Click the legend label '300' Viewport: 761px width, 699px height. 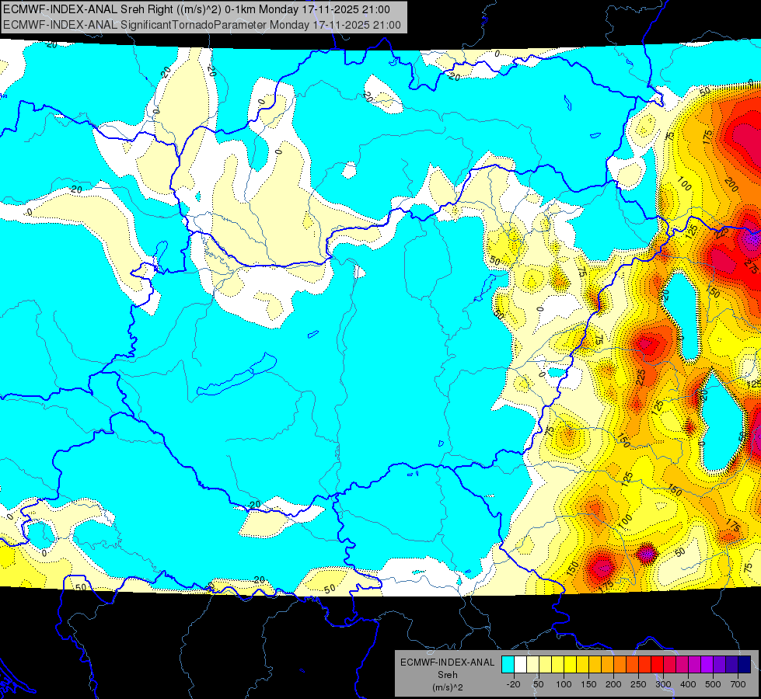coord(664,684)
